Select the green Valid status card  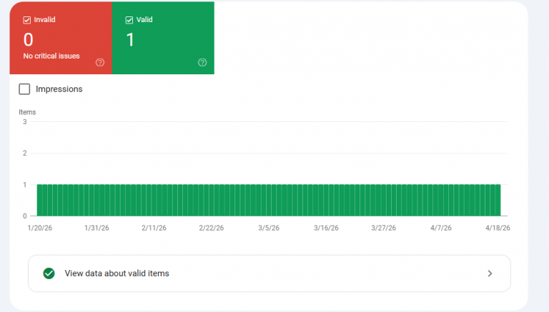pos(163,37)
